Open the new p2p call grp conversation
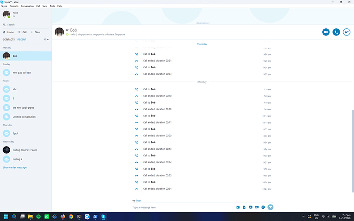This screenshot has height=221, width=354. [26, 73]
